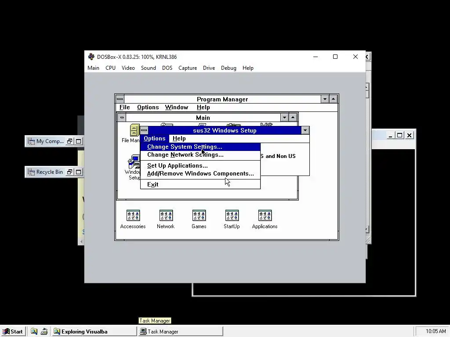
Task: Maximize the DOSBox-X window
Action: click(335, 57)
